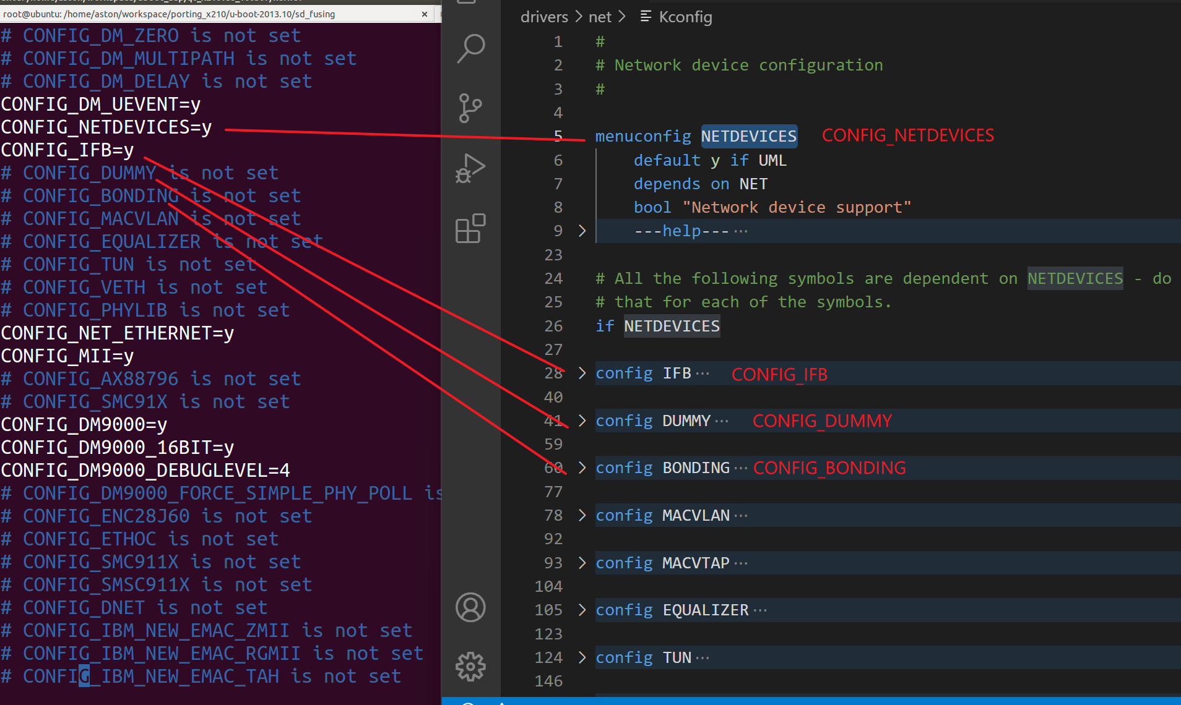This screenshot has height=705, width=1181.
Task: Click '# CONFIG_DM_DELAY is not set' line
Action: (x=157, y=81)
